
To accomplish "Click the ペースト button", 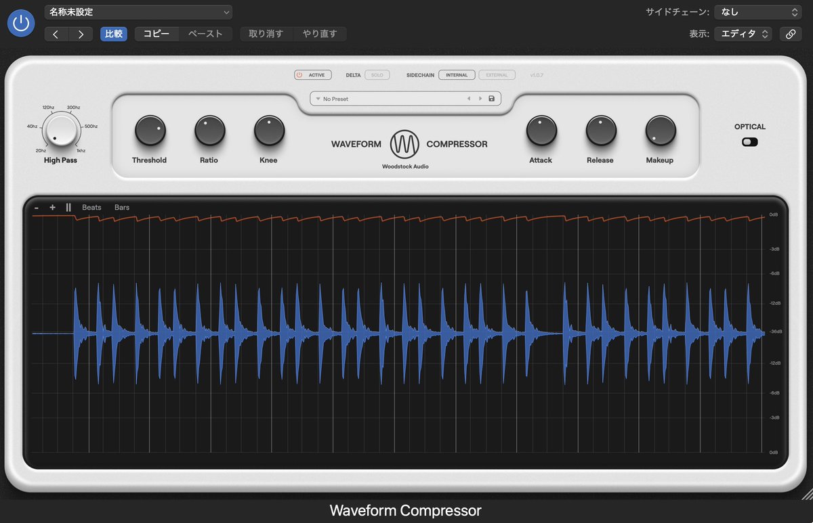I will (x=205, y=34).
